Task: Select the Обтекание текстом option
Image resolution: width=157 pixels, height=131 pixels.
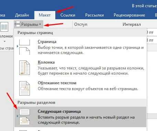Action: (80, 88)
